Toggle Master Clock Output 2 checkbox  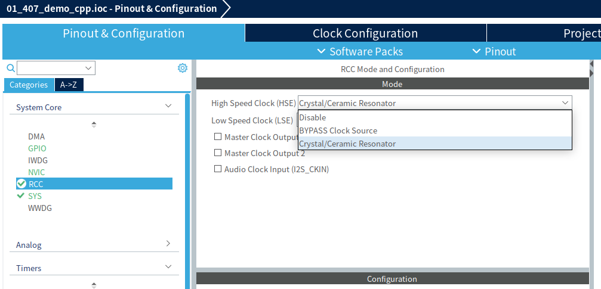coord(218,153)
